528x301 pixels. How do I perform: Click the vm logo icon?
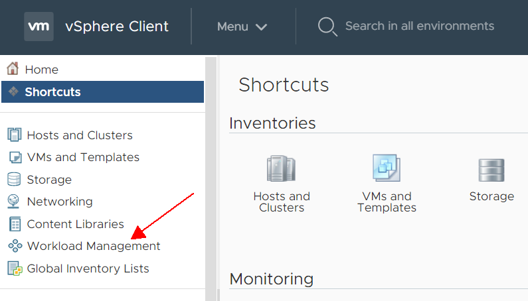(x=39, y=27)
